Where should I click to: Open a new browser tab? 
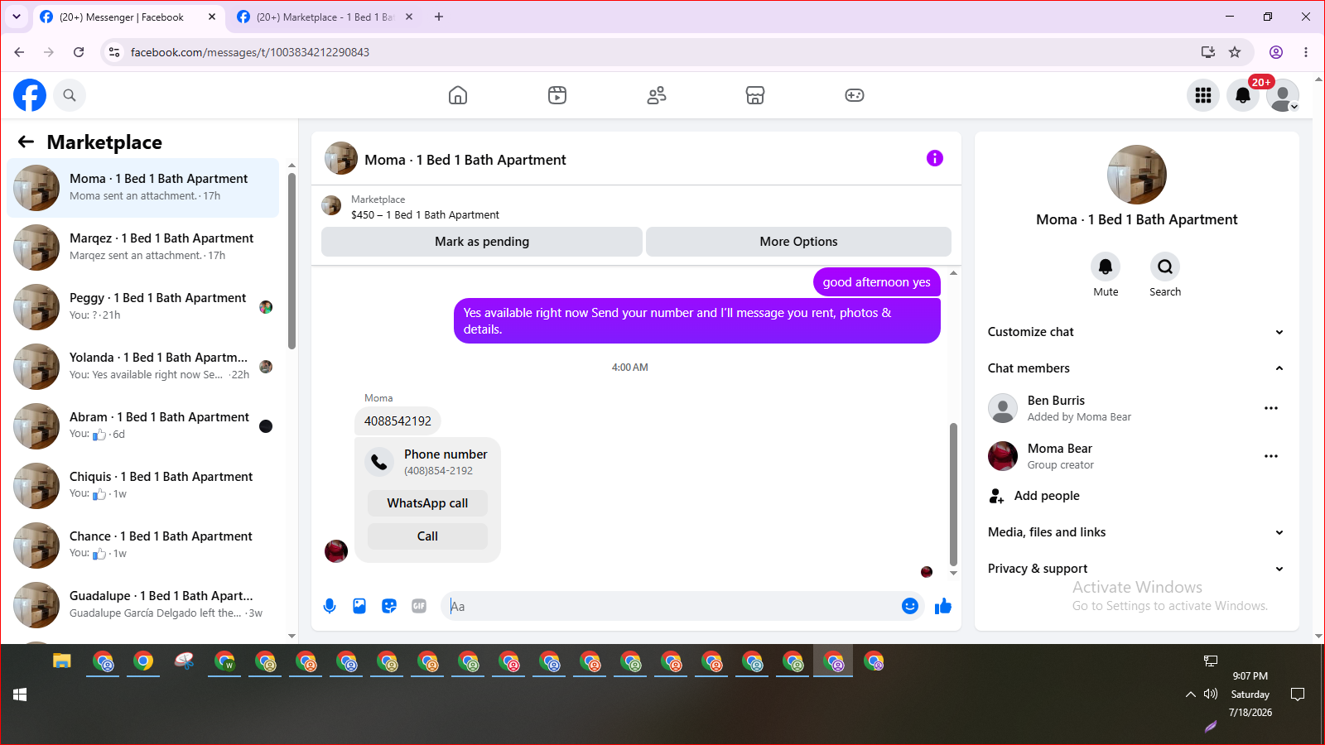coord(439,17)
